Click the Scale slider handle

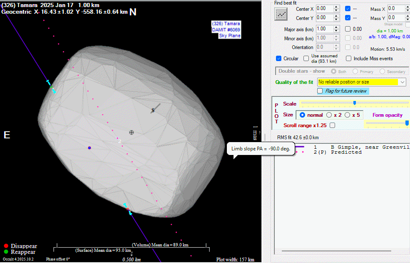click(x=354, y=103)
